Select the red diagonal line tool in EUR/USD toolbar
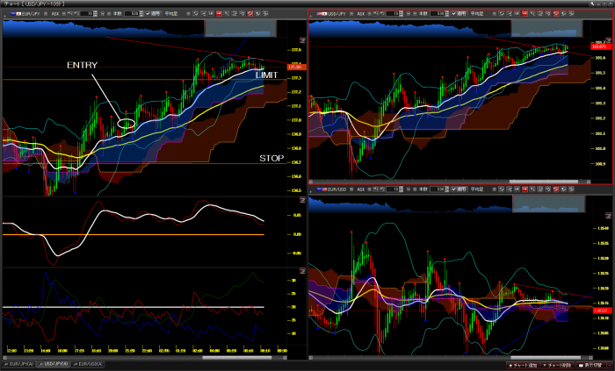 tap(556, 189)
